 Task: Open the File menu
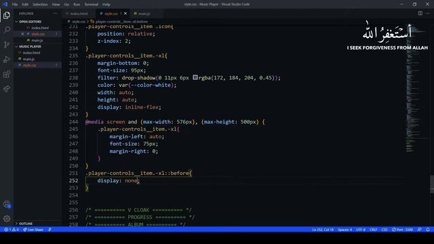15,4
